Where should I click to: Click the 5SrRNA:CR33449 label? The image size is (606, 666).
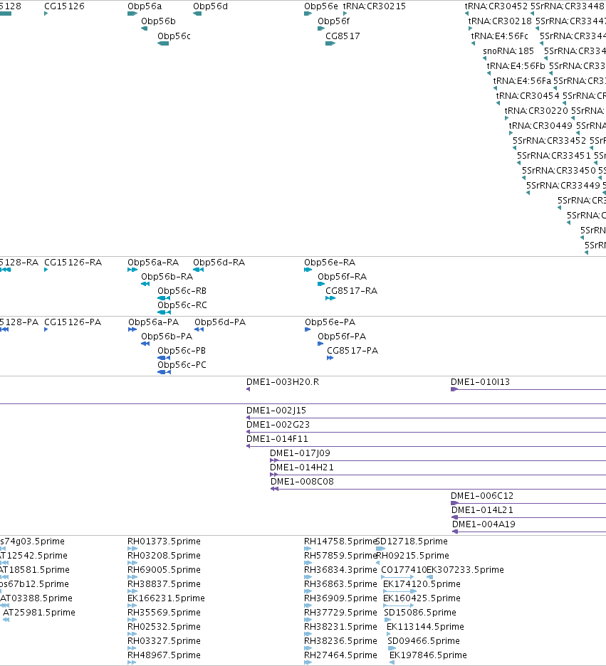point(563,185)
